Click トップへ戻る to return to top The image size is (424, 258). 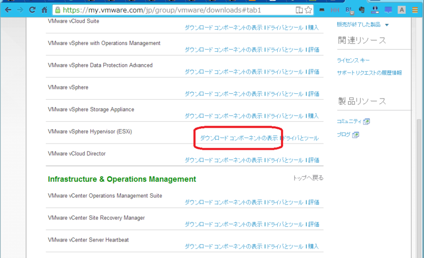click(308, 178)
